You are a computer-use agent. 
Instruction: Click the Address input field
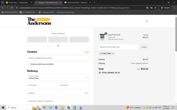[x=58, y=93]
